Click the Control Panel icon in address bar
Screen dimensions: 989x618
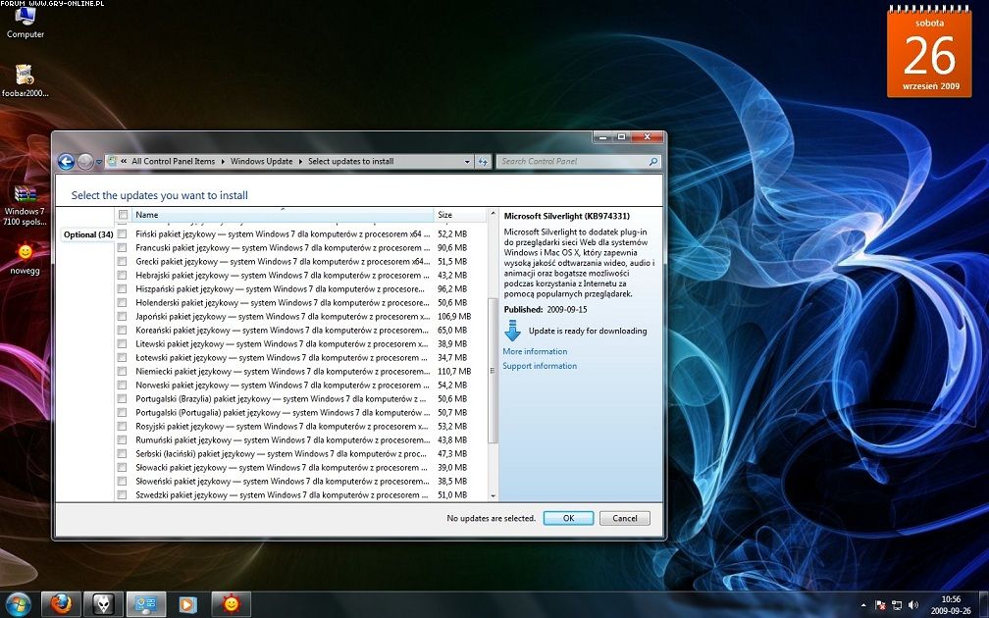click(x=112, y=162)
